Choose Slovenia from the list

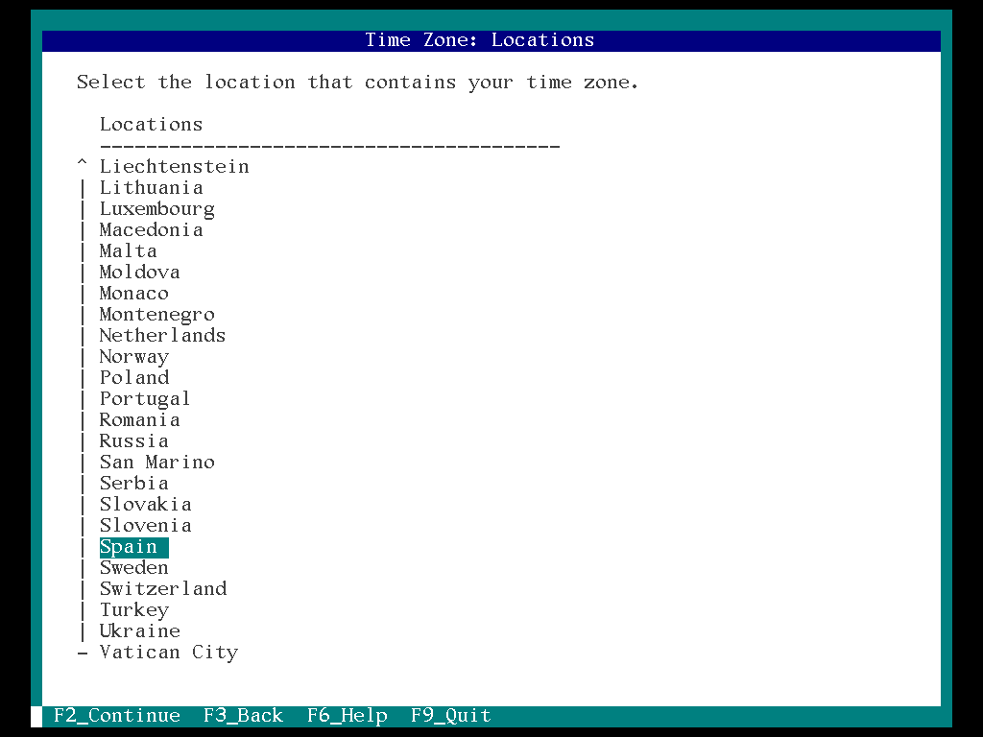pos(146,526)
